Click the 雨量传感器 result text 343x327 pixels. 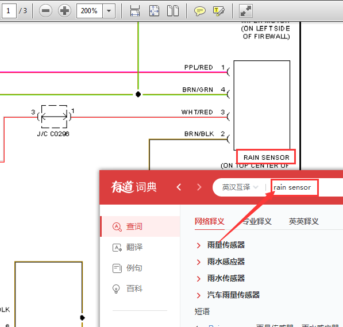click(226, 245)
